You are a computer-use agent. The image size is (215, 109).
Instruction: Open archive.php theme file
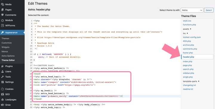point(188,45)
